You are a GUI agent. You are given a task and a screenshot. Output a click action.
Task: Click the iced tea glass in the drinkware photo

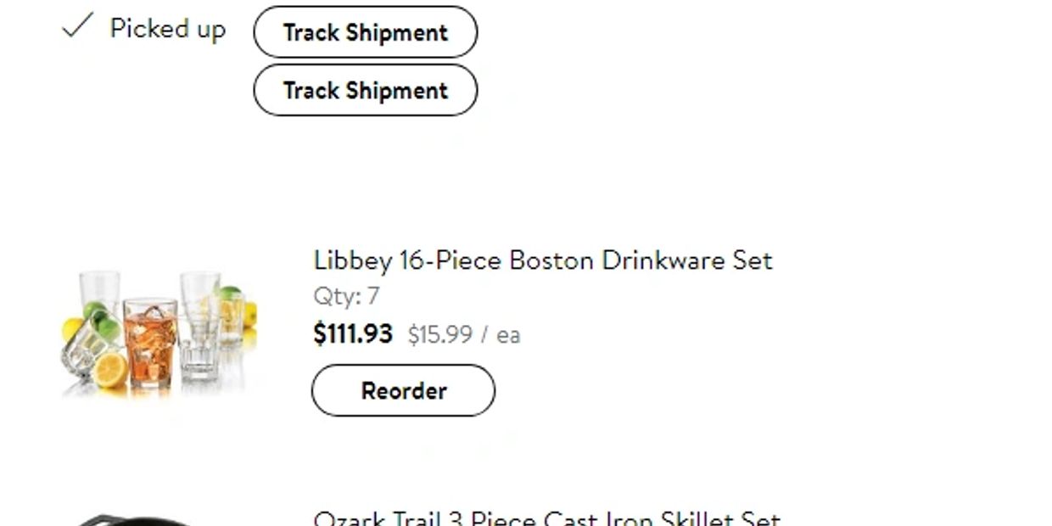tap(150, 339)
